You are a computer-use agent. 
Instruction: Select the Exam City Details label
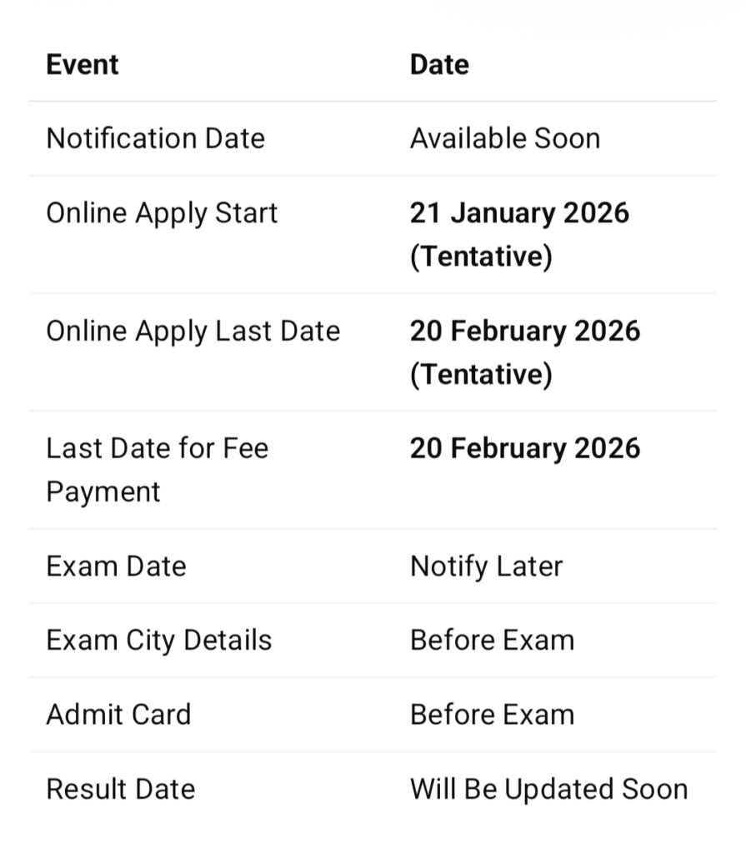158,641
